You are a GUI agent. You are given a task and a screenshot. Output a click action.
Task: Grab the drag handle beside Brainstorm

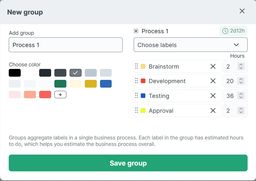tap(136, 66)
